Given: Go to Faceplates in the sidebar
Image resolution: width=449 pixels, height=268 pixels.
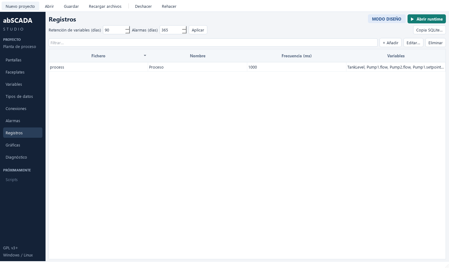Looking at the screenshot, I should tap(23, 72).
